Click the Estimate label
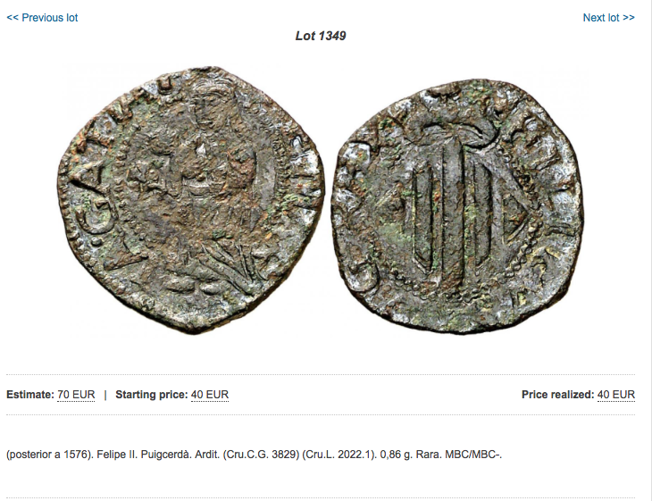This screenshot has height=501, width=652. (x=30, y=395)
